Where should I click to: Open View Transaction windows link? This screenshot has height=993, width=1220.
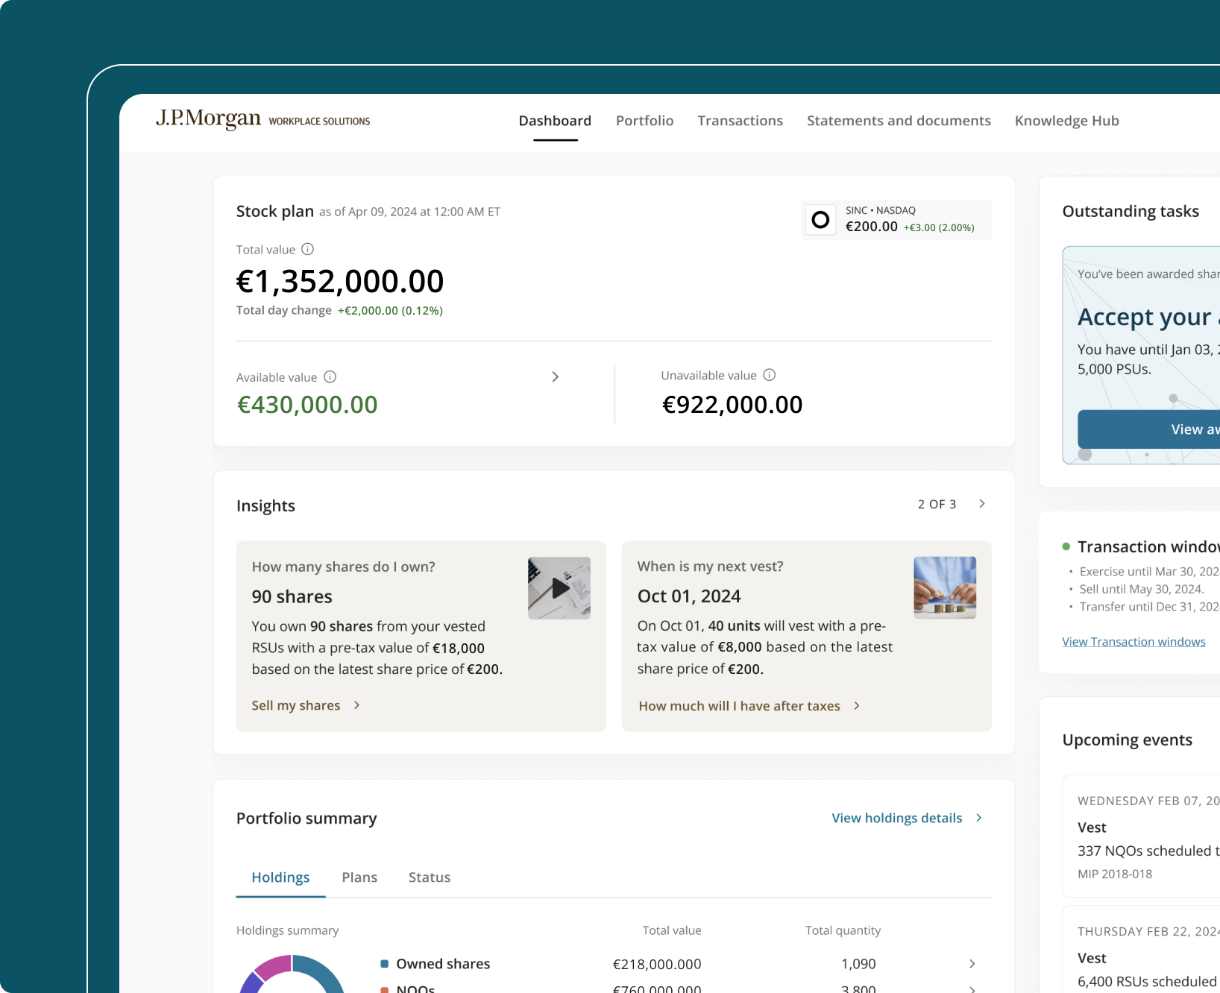[x=1133, y=641]
